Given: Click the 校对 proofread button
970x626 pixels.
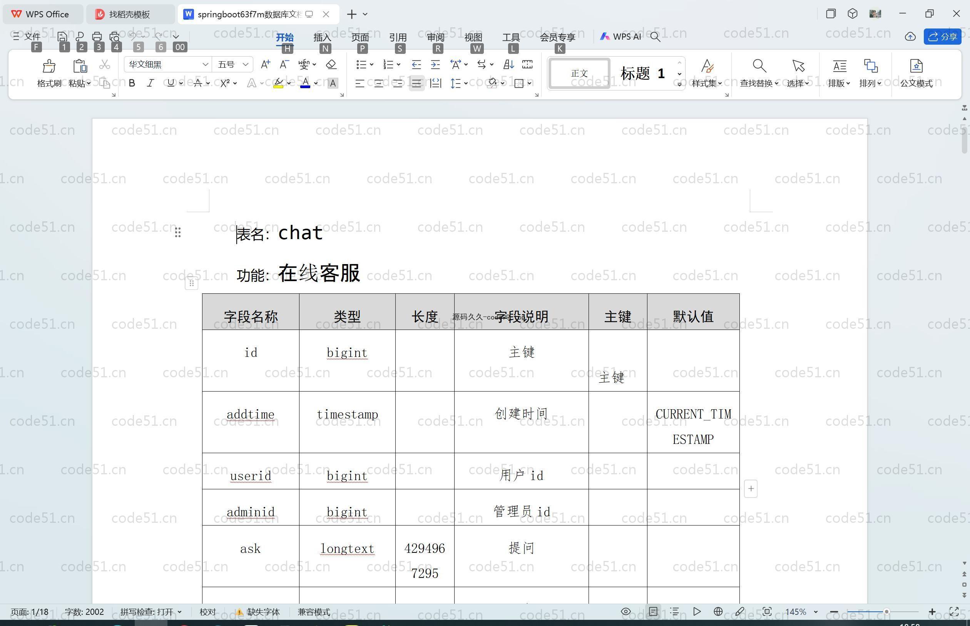Looking at the screenshot, I should 207,611.
